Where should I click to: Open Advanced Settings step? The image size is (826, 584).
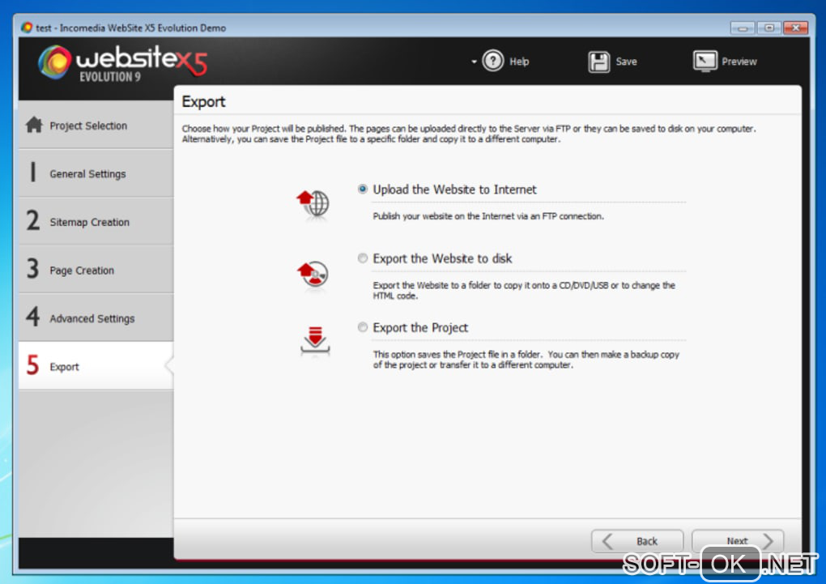point(96,318)
